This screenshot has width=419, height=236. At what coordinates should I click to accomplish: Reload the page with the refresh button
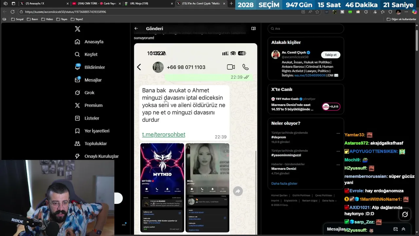point(12,12)
